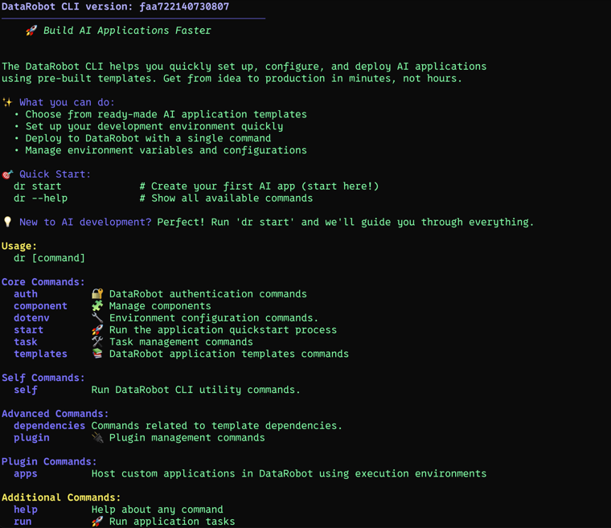Click the 'plugin' command name
The height and width of the screenshot is (528, 611).
tap(31, 438)
